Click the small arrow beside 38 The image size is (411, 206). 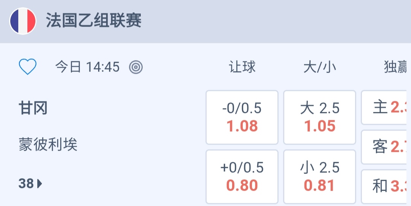(40, 184)
